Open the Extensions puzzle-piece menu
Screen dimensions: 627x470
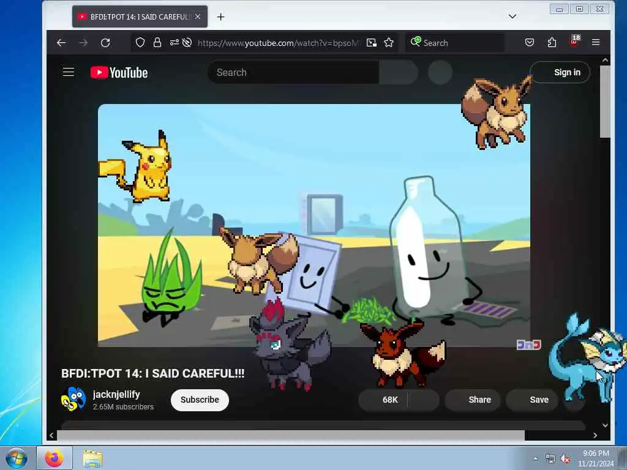point(552,42)
